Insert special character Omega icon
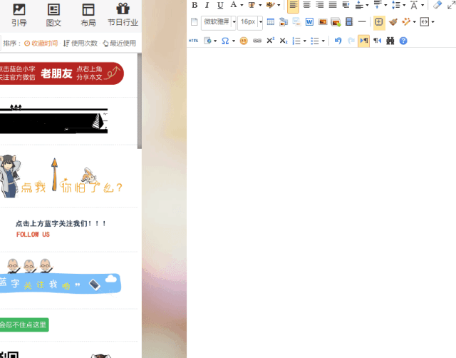 tap(225, 41)
